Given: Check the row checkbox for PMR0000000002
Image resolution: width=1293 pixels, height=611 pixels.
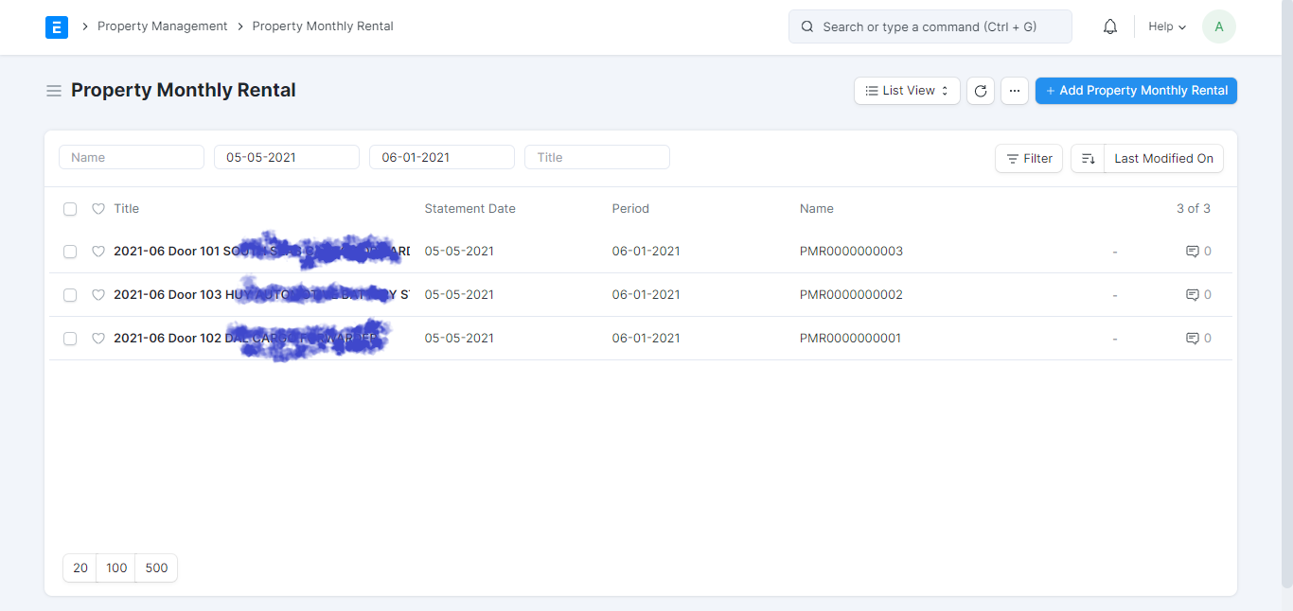Looking at the screenshot, I should [x=70, y=294].
